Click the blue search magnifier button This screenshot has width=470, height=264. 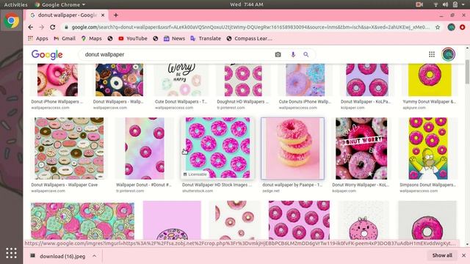pos(305,54)
